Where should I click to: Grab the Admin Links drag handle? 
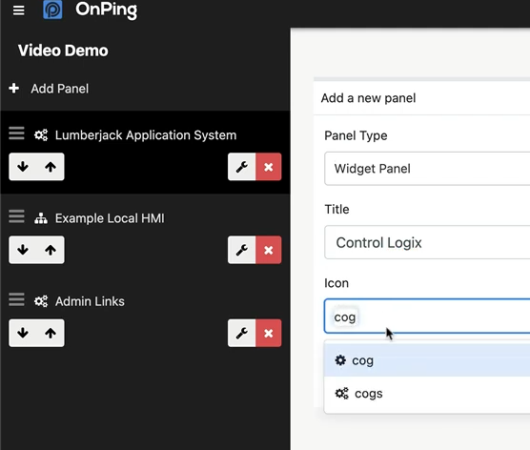(16, 299)
